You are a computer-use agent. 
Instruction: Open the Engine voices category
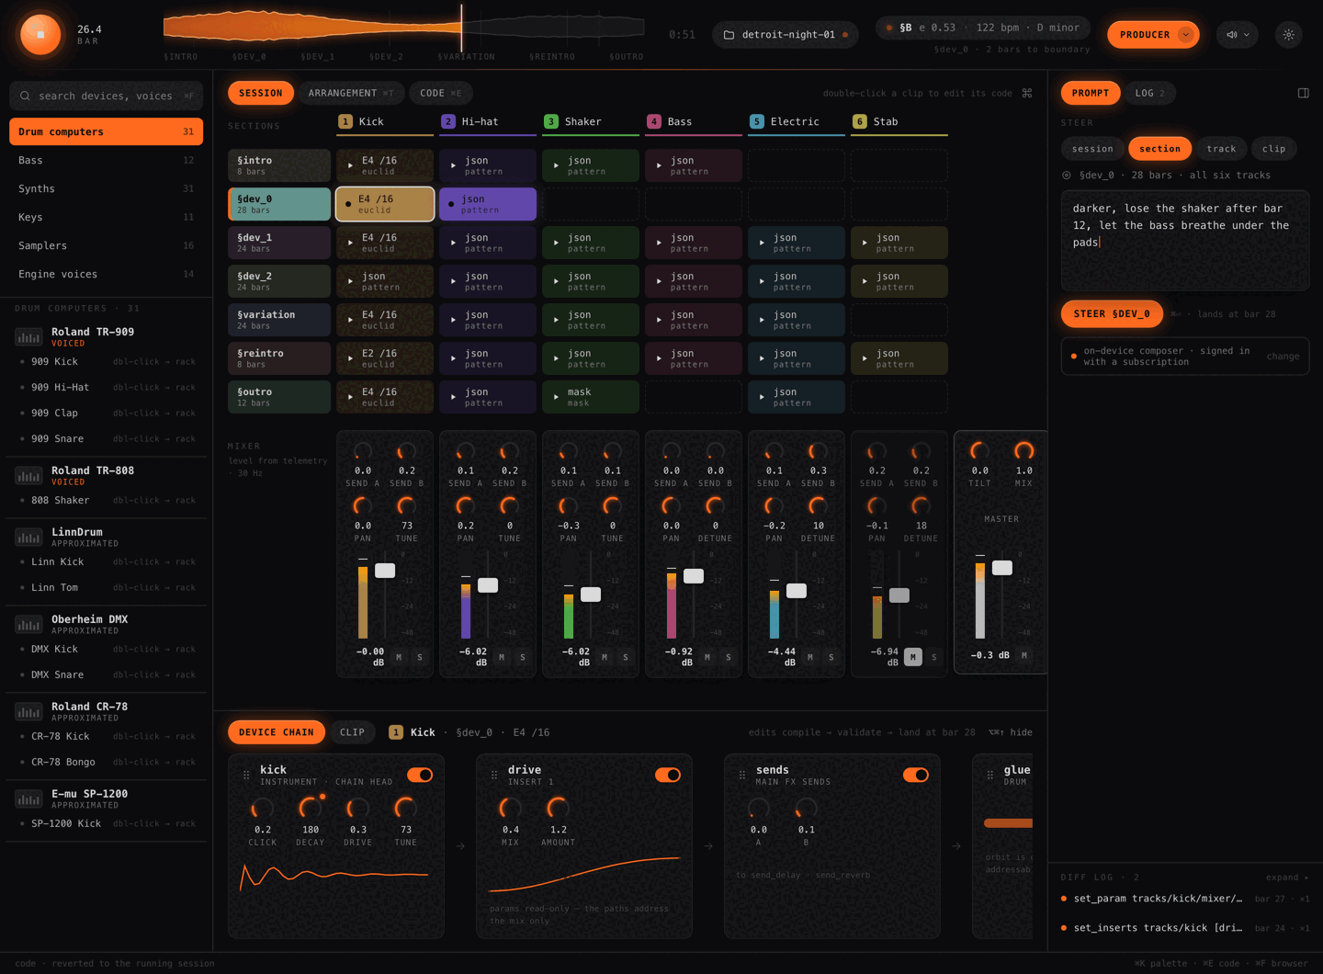point(106,274)
